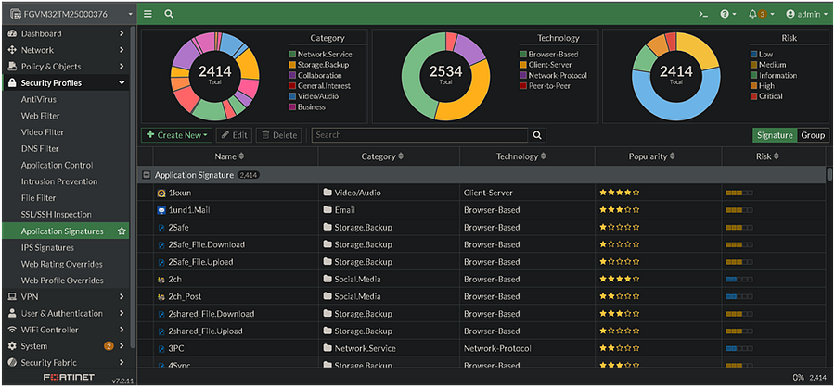Click the 3PC signature icon

(x=161, y=349)
